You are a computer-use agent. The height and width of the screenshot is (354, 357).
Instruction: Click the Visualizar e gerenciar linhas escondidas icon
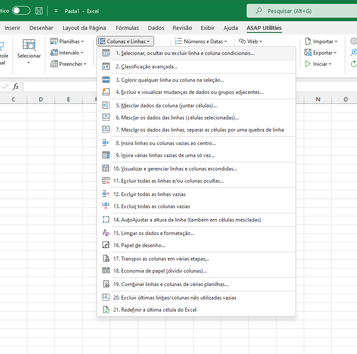[x=106, y=168]
